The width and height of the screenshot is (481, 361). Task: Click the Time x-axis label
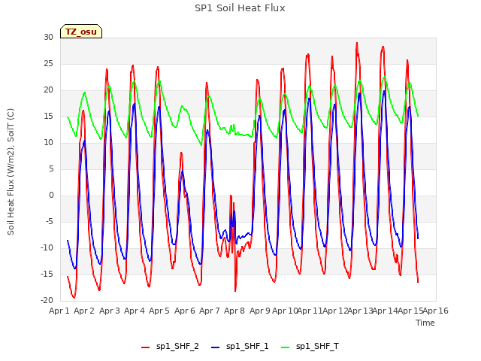coord(425,323)
